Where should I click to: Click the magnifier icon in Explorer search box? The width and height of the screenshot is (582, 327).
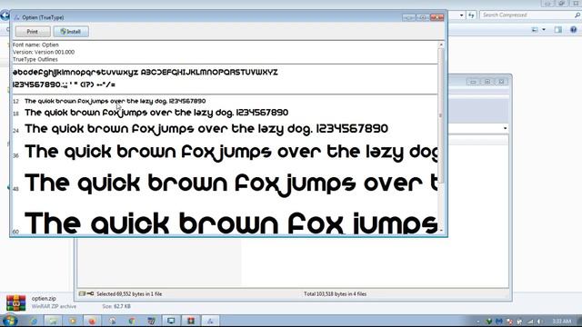pyautogui.click(x=577, y=15)
